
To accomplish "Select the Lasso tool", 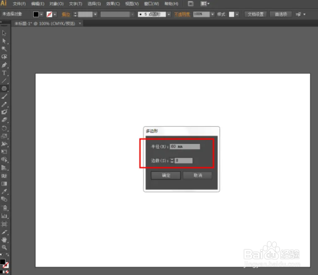I will click(4, 57).
